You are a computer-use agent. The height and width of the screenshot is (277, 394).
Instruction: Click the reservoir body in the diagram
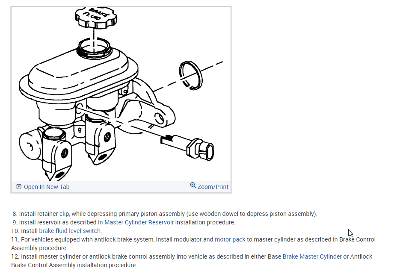pyautogui.click(x=78, y=75)
